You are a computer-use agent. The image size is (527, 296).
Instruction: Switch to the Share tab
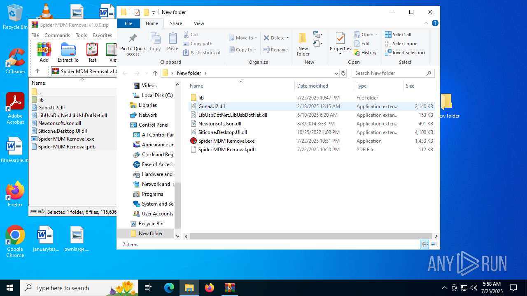coord(176,23)
